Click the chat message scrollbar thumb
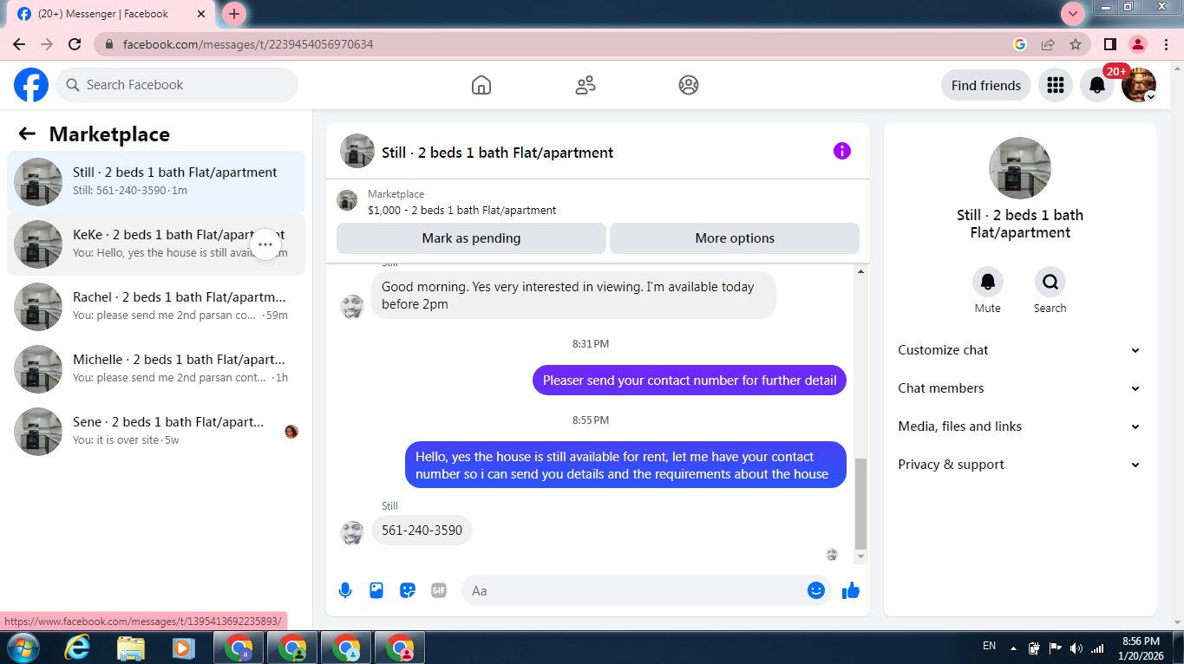Image resolution: width=1184 pixels, height=664 pixels. coord(860,504)
